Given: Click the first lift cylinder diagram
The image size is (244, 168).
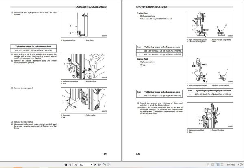Looking at the screenshot, I should click(84, 67).
